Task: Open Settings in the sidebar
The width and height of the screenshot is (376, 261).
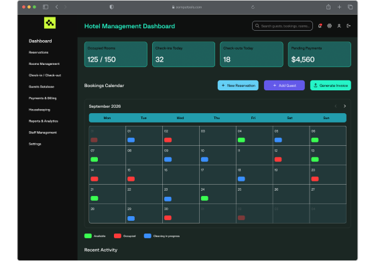Action: [x=35, y=144]
